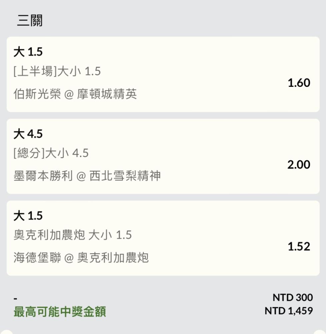This screenshot has height=334, width=326.
Task: Select the 大 4.5 pick title
Action: 28,134
